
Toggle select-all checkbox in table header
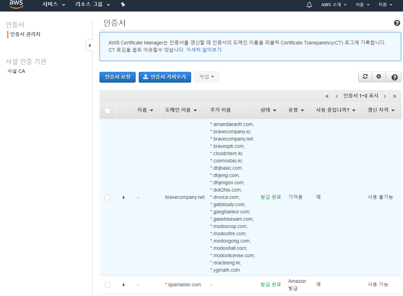click(108, 111)
